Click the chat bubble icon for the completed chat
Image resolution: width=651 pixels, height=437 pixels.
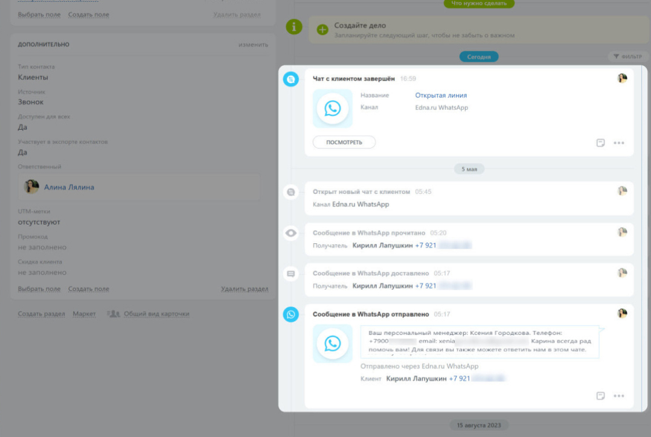(x=291, y=79)
